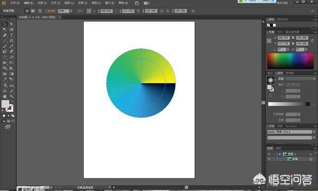
Task: Select the Eraser tool
Action: [12, 52]
